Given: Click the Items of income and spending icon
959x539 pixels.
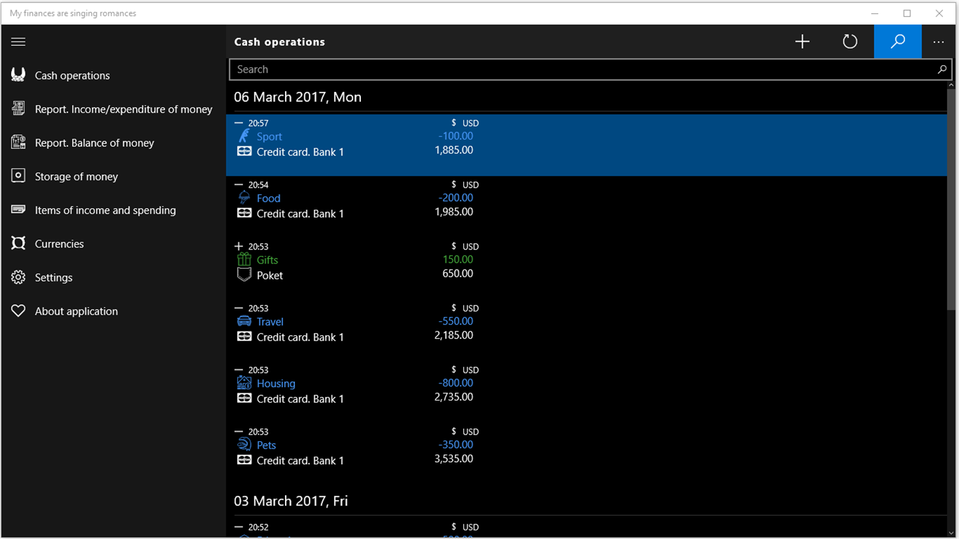Looking at the screenshot, I should [18, 210].
